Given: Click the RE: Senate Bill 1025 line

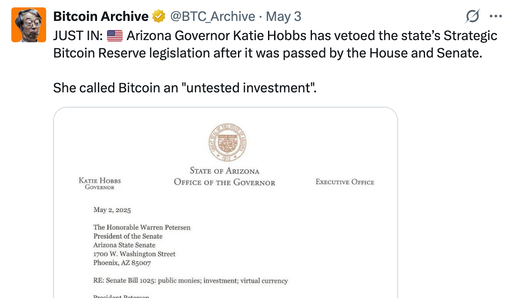Looking at the screenshot, I should click(191, 281).
